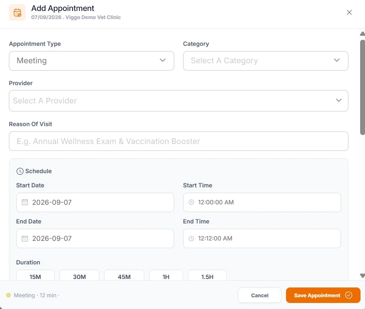Click the 'Provider' field label
This screenshot has height=309, width=365.
tap(21, 83)
